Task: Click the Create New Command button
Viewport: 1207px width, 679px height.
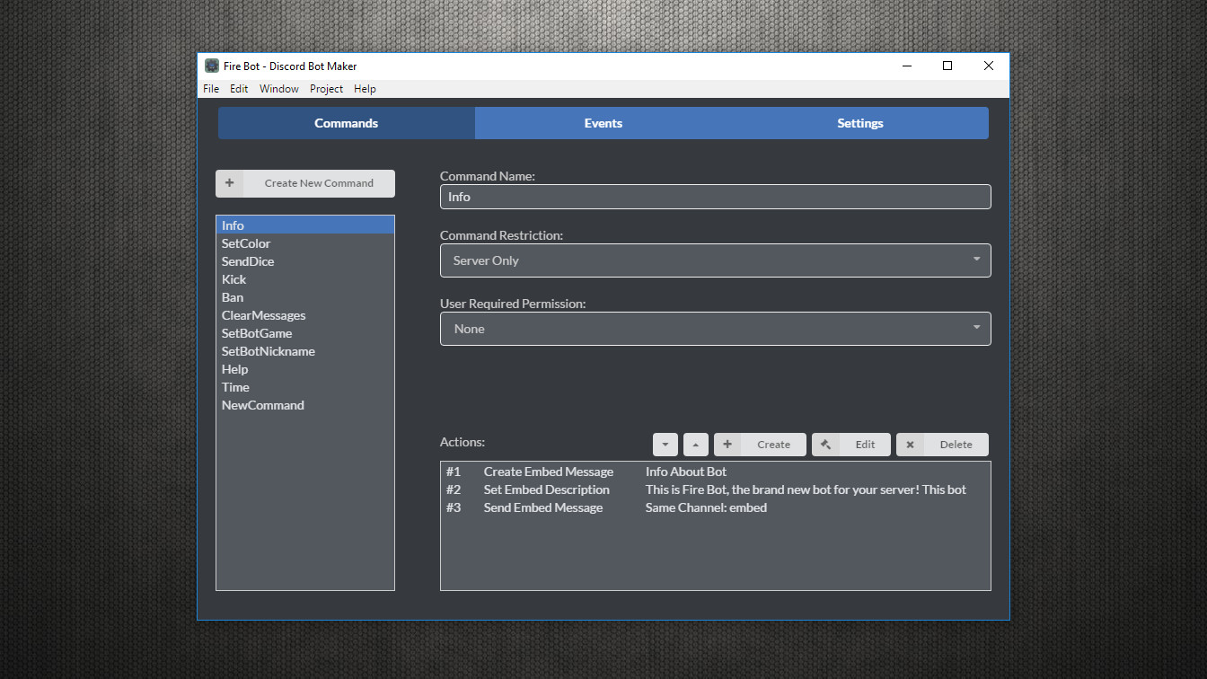Action: (319, 183)
